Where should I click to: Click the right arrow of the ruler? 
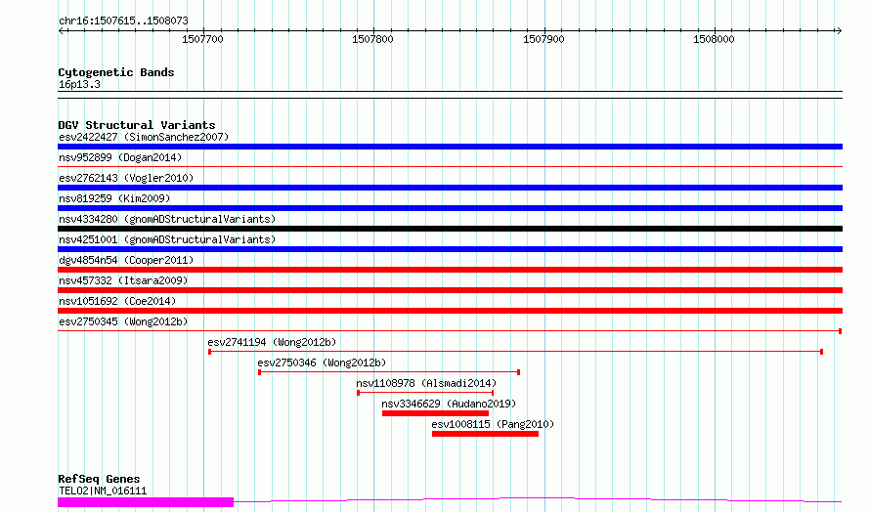click(839, 30)
